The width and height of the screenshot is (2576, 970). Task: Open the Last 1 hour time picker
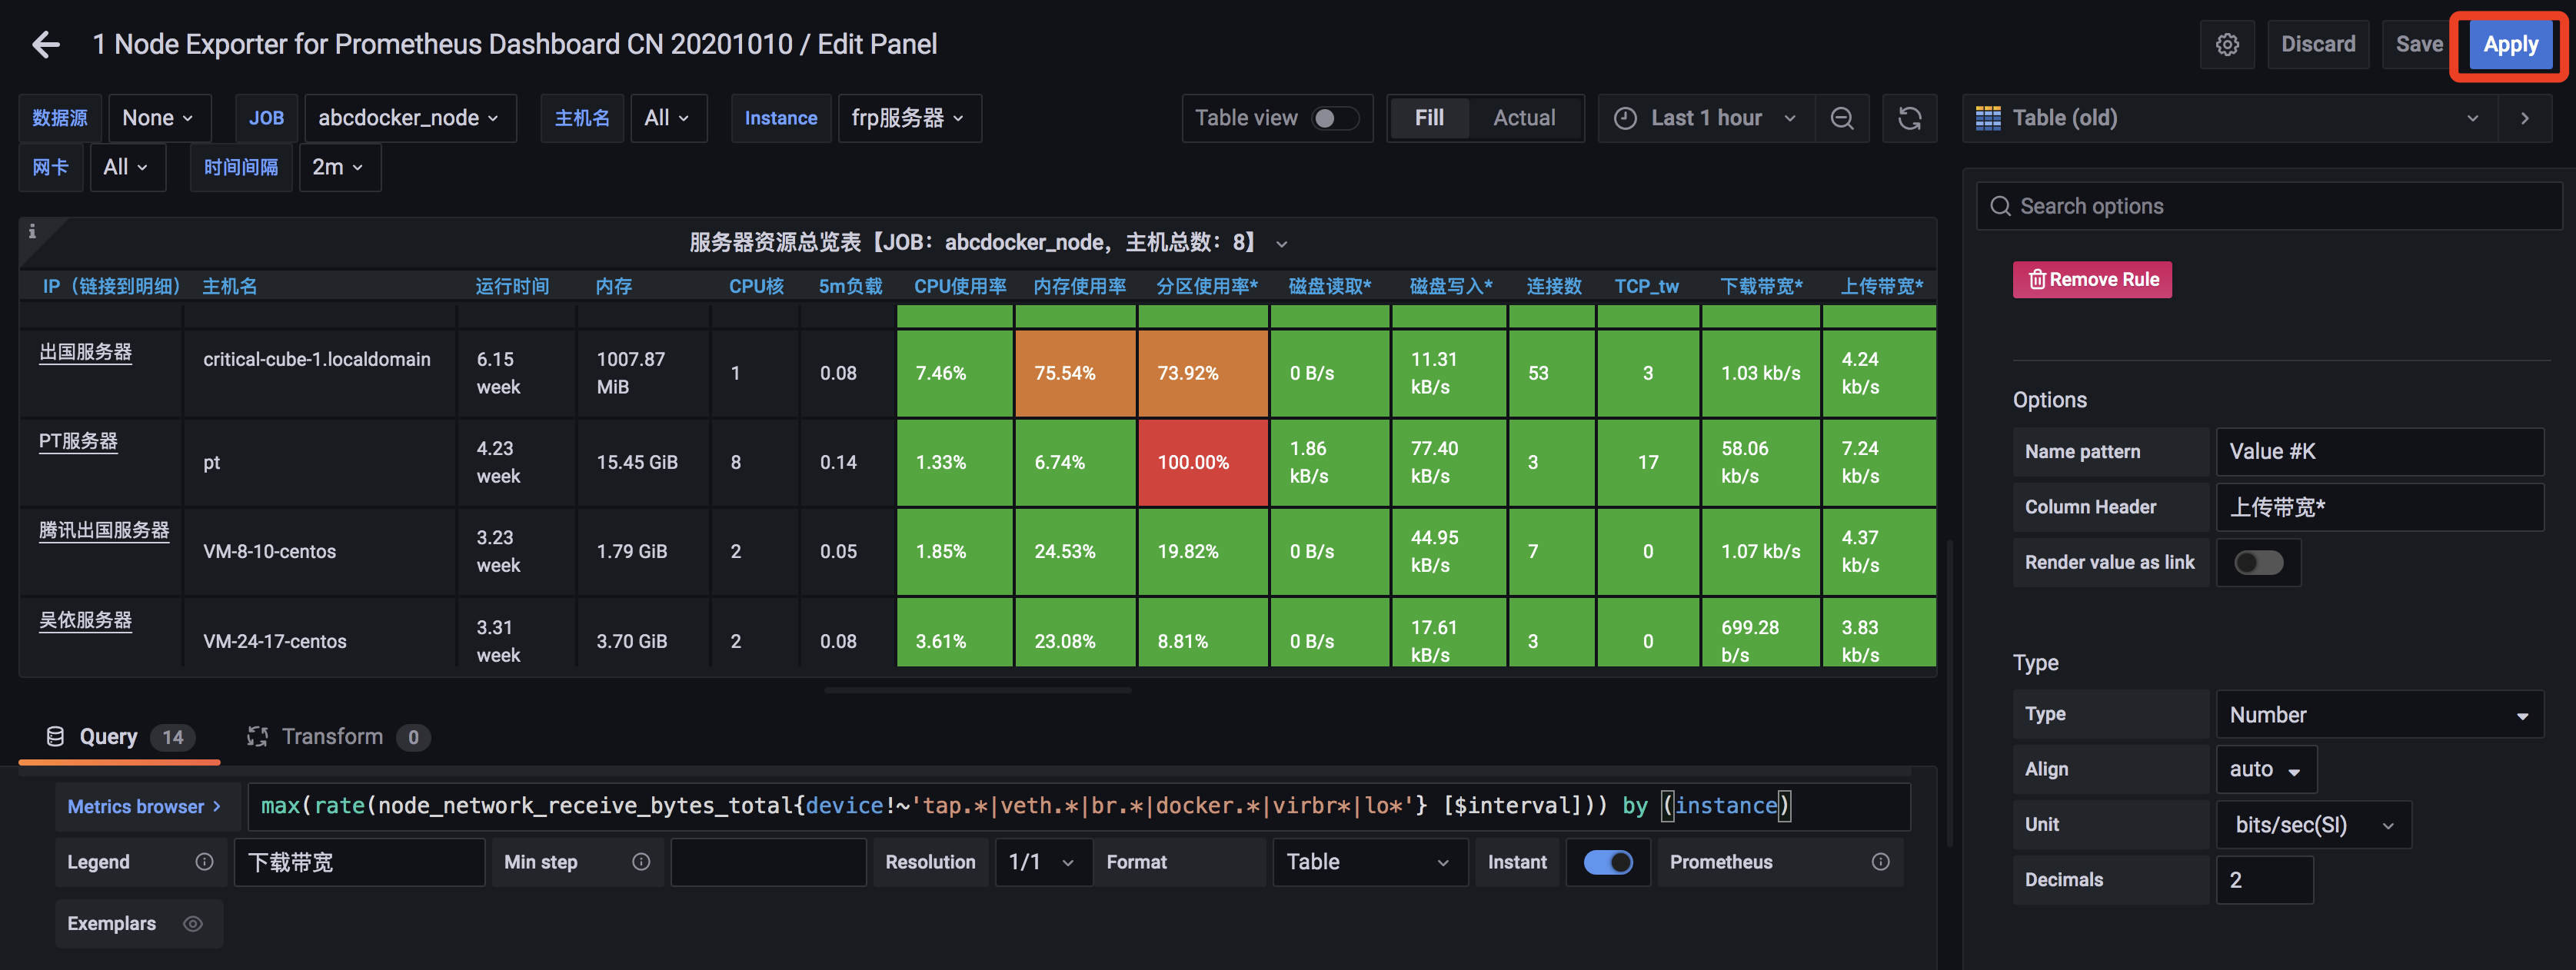click(x=1706, y=118)
